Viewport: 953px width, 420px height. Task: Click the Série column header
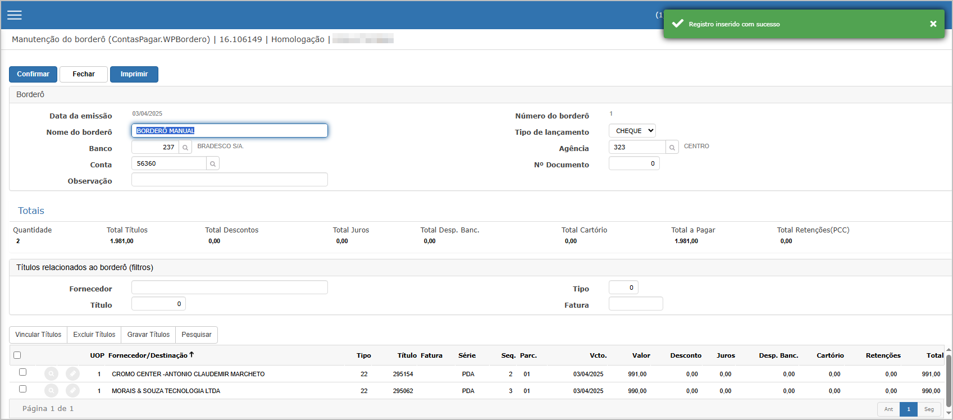[x=467, y=355]
